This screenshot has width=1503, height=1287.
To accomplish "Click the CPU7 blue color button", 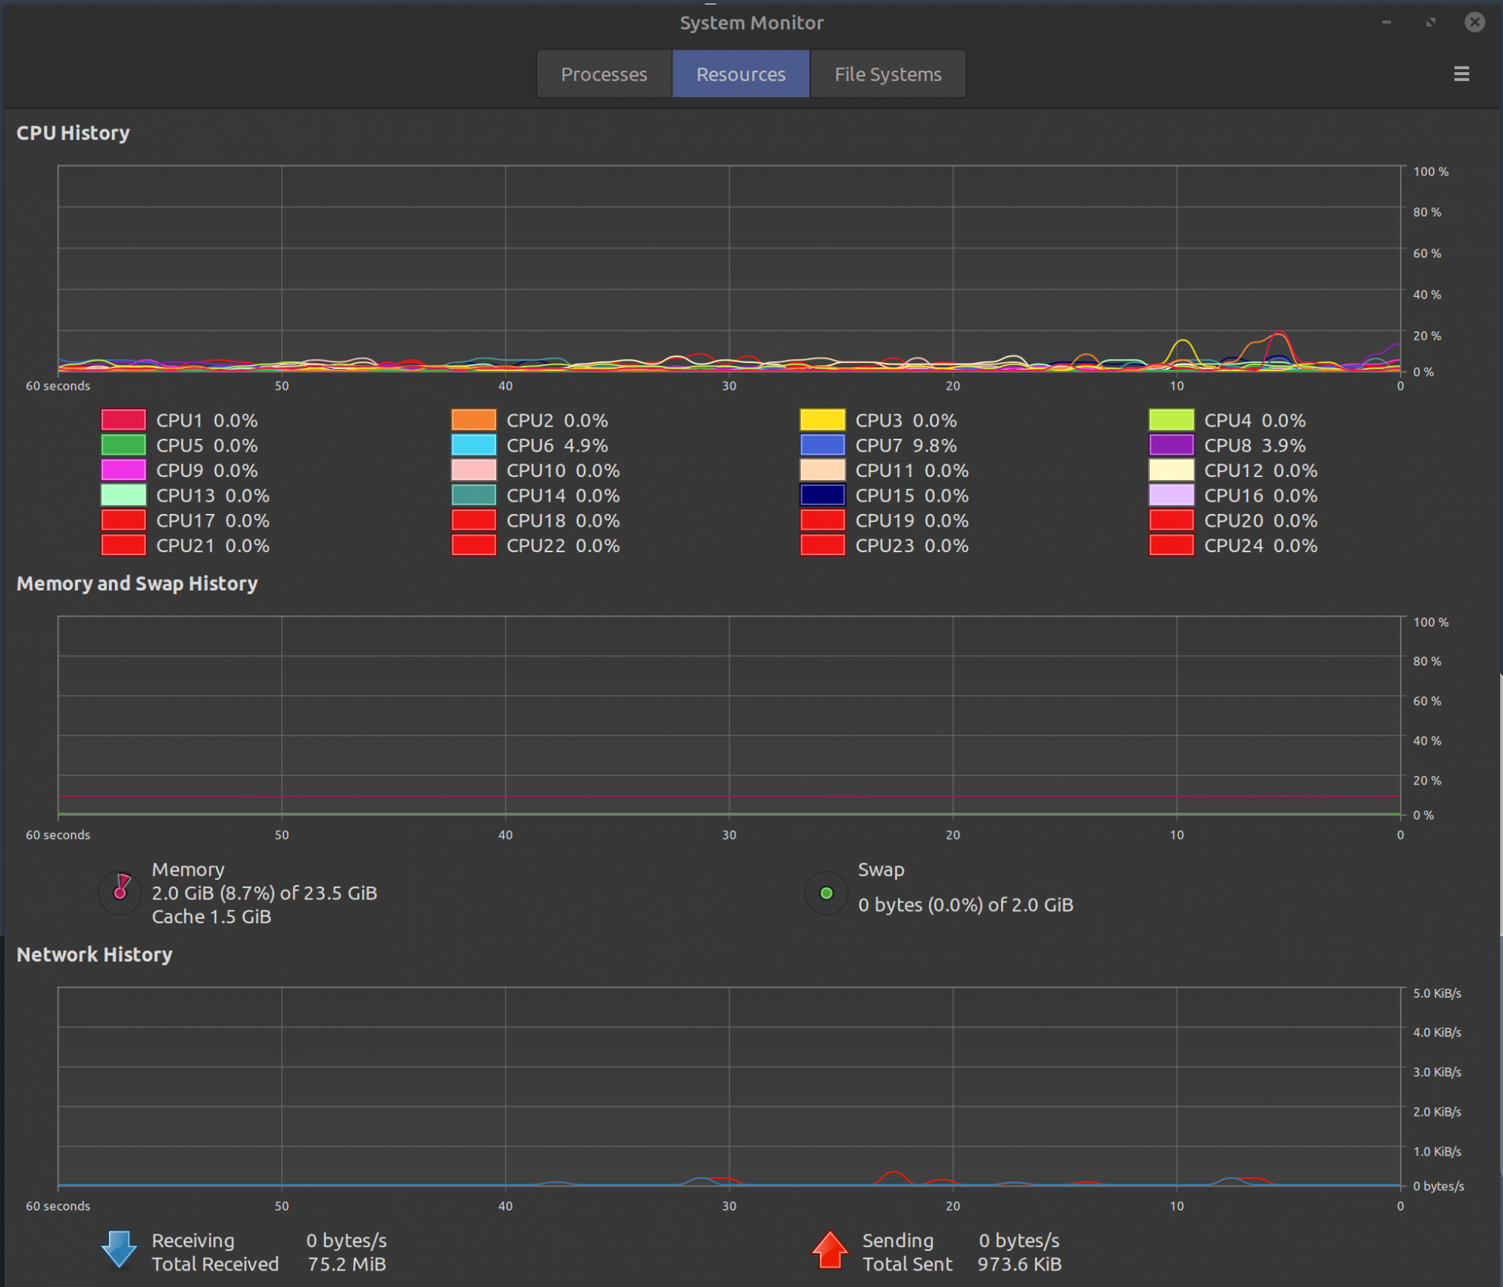I will point(822,445).
